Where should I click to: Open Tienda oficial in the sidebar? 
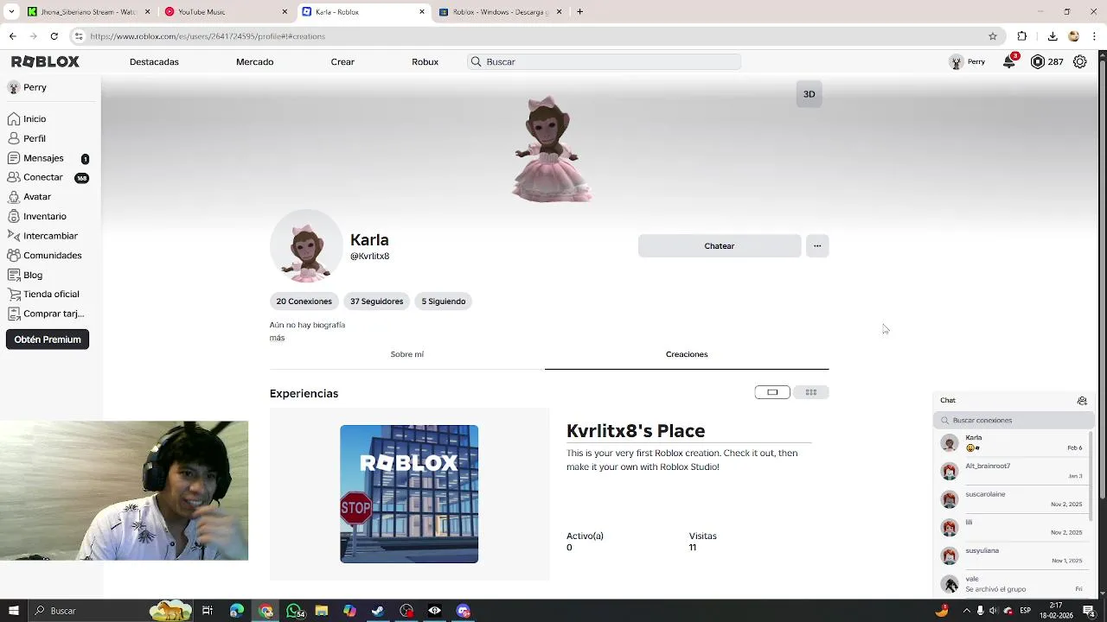click(43, 295)
